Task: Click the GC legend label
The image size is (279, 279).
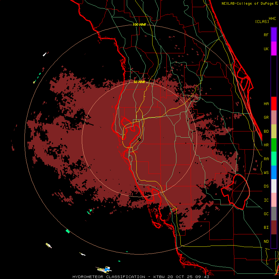Action: [266, 214]
